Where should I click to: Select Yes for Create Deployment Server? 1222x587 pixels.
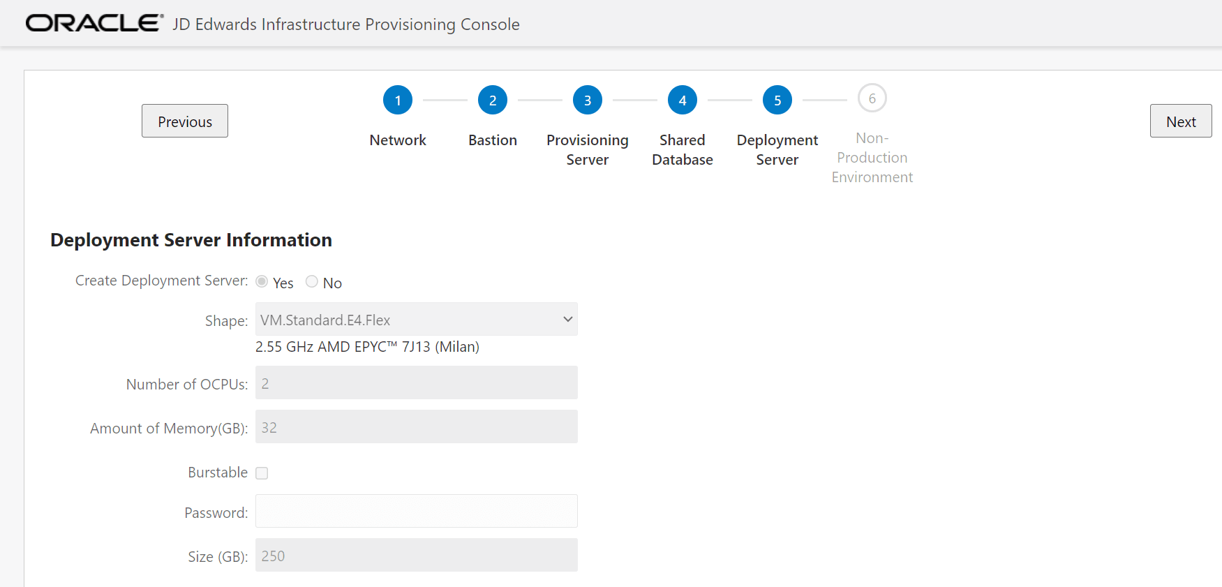coord(262,281)
